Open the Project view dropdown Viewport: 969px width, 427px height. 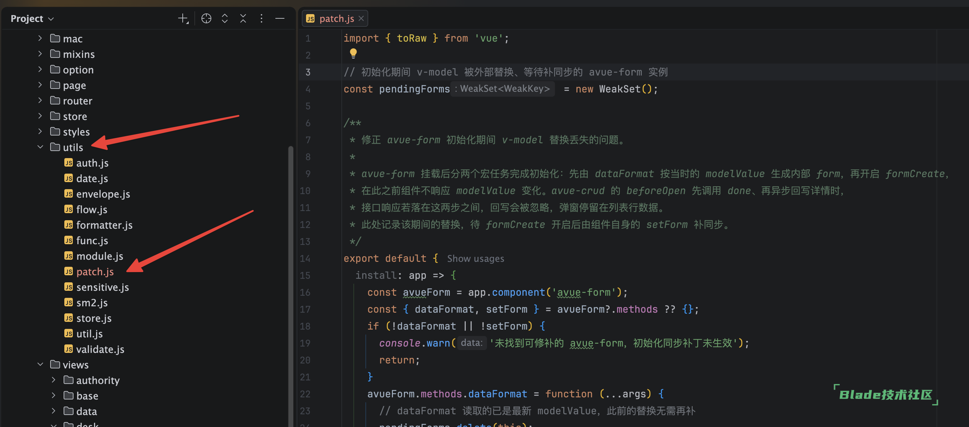[x=33, y=18]
